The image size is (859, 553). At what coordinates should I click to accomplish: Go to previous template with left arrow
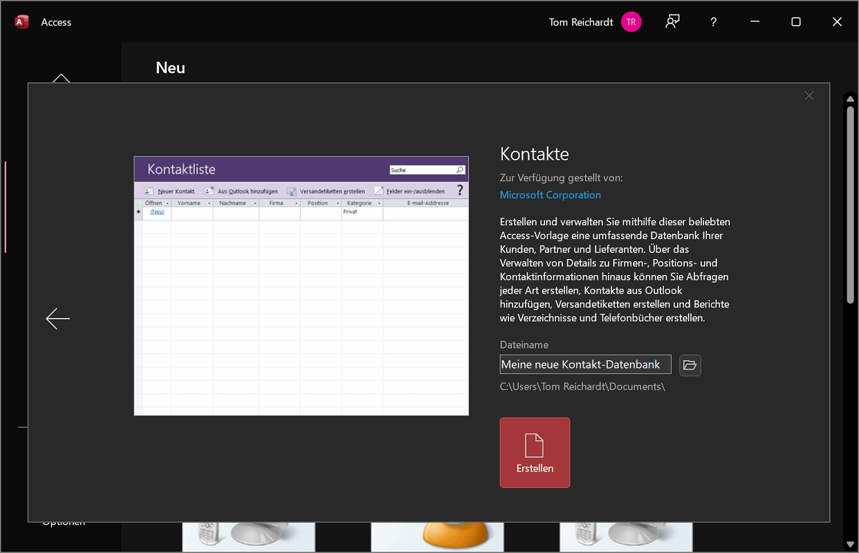click(x=57, y=318)
